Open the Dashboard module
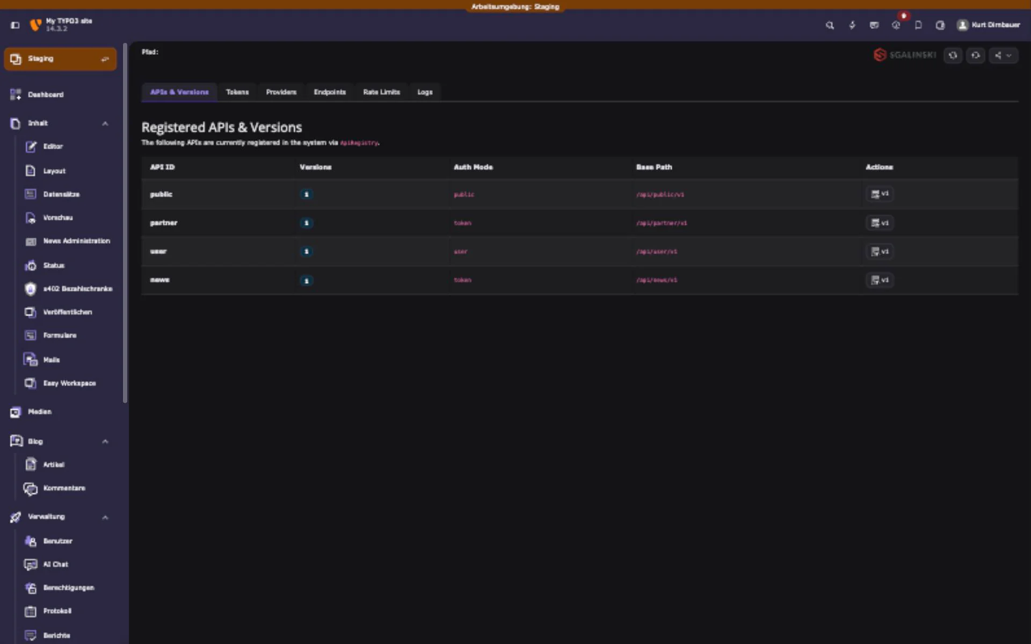This screenshot has height=644, width=1031. 61,94
